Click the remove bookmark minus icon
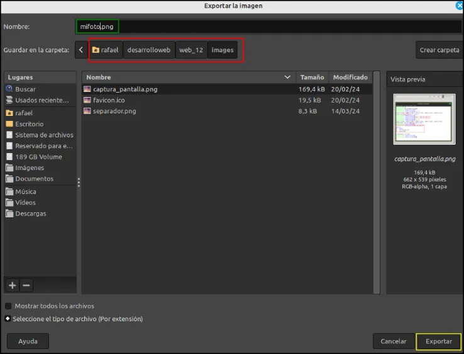This screenshot has width=464, height=354. [x=26, y=285]
